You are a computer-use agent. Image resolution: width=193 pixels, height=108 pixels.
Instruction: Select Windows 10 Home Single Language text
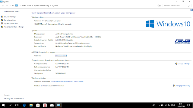click(48, 21)
